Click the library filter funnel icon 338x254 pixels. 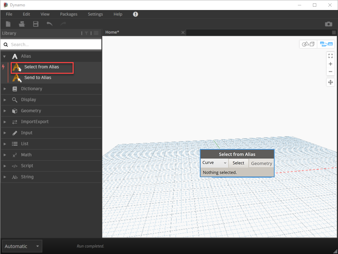[x=86, y=33]
